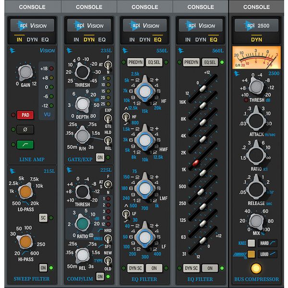Flip the 550L HF shelf/peak switch
288x288 pixels.
(126, 117)
